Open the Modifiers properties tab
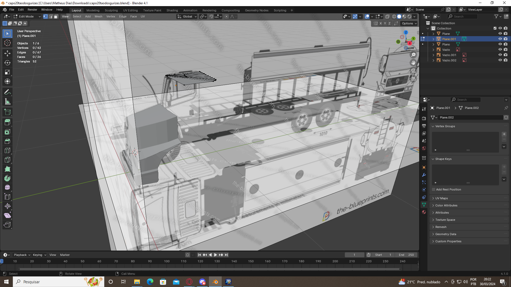Screen dimensions: 511x287 pyautogui.click(x=424, y=175)
